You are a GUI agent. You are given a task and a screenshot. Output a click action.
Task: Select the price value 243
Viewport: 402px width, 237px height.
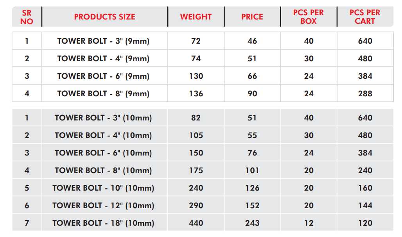(252, 223)
